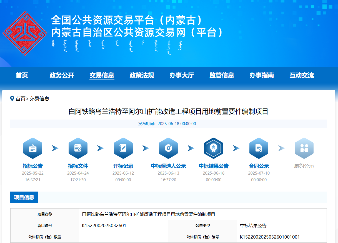Open the 互动交流 menu item
Screen dimensions: 338x243
click(x=302, y=75)
